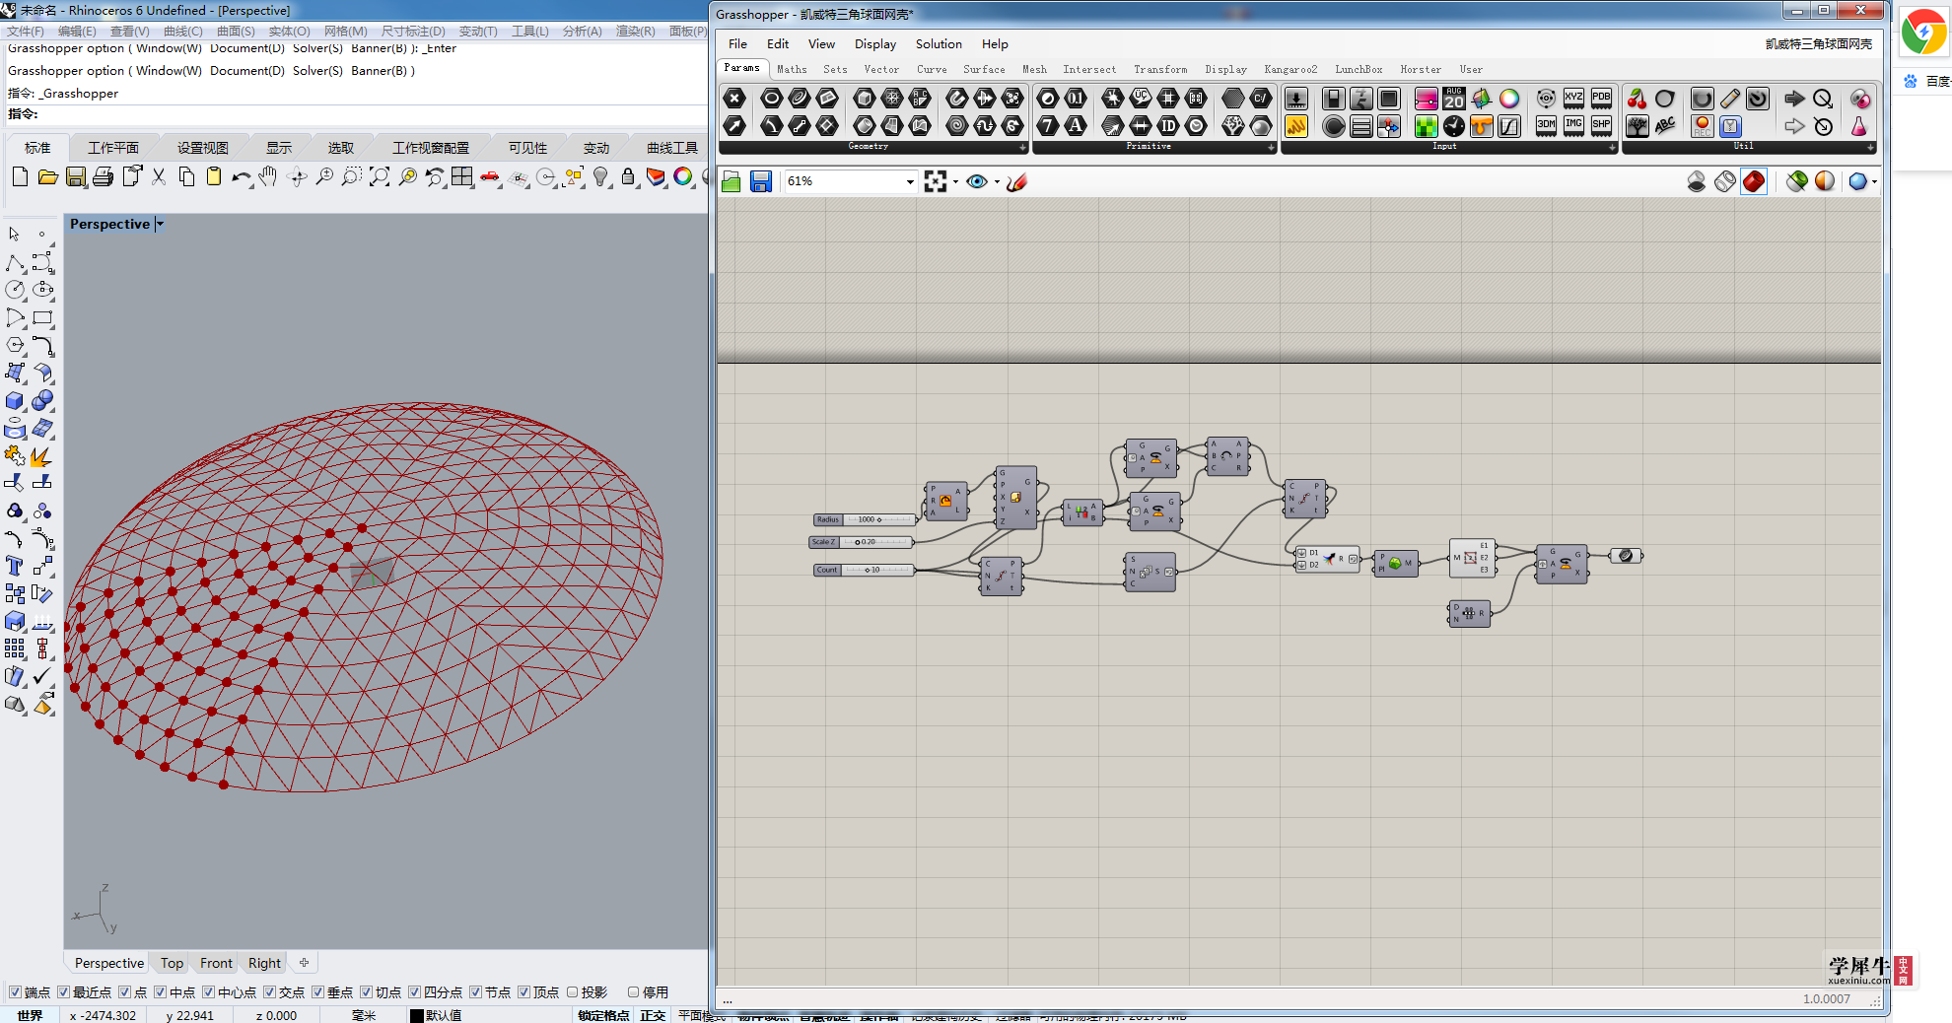The width and height of the screenshot is (1952, 1023).
Task: Enable the 投影 checkbox
Action: click(x=572, y=991)
